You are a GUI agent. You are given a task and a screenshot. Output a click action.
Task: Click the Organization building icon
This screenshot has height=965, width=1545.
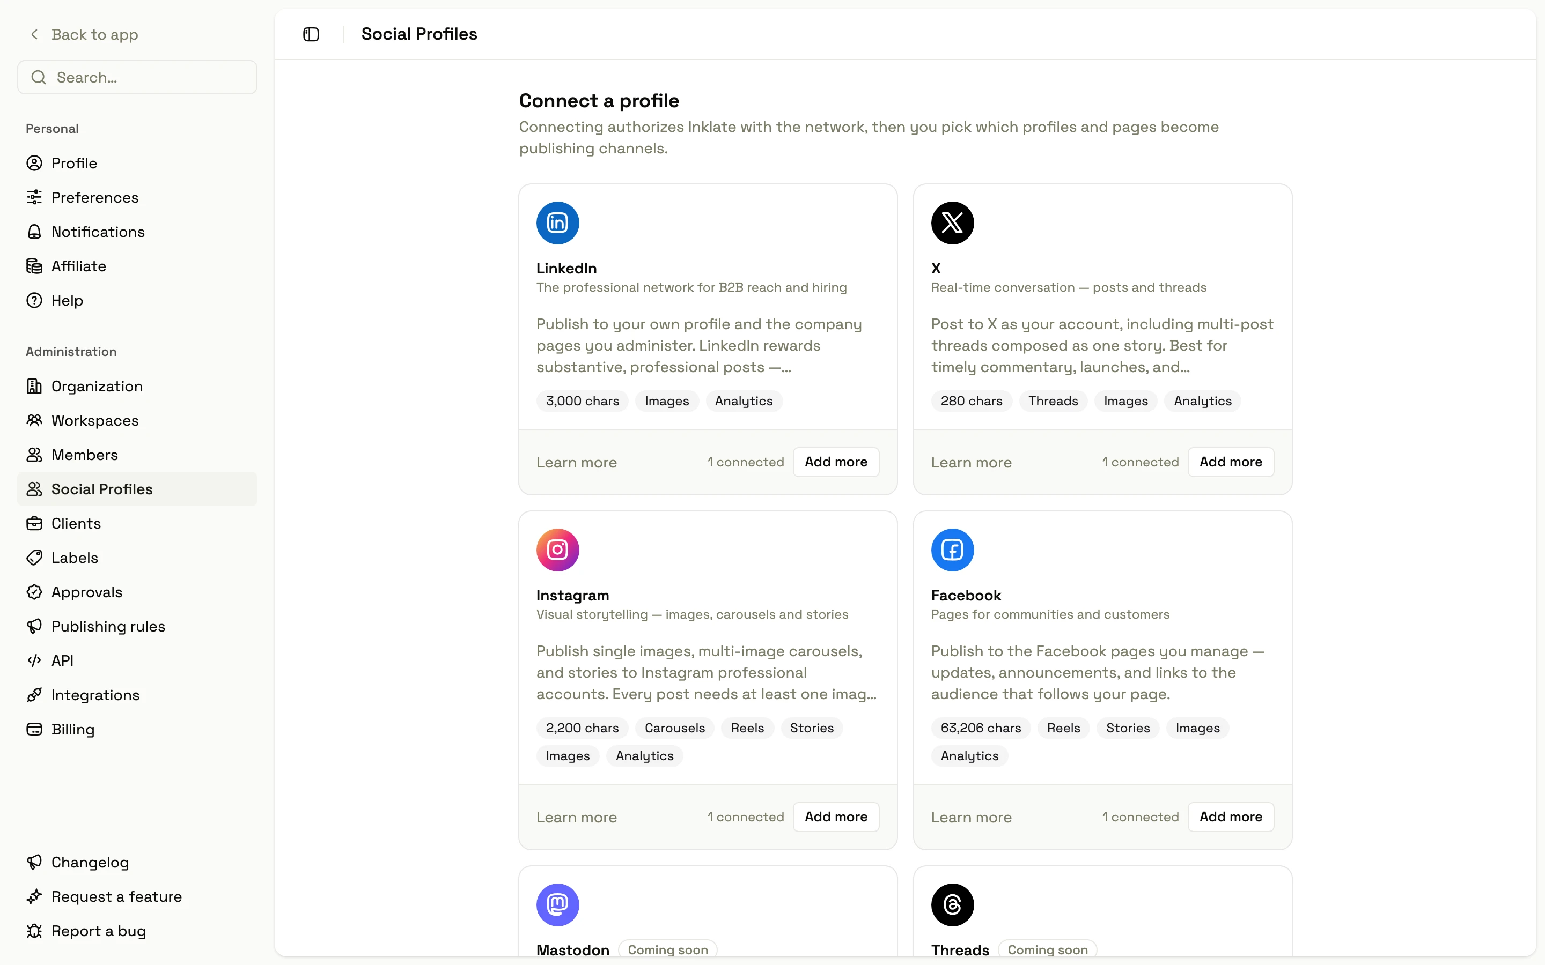coord(34,386)
